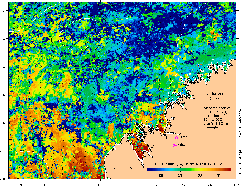This screenshot has width=242, height=187.
Task: Click latitude axis label -14
Action: click(x=3, y=67)
